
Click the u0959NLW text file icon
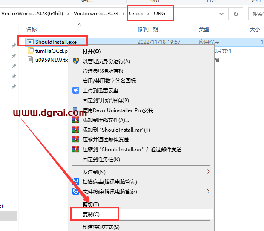[x=30, y=60]
